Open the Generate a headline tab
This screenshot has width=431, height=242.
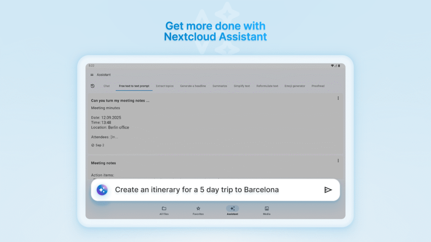[193, 86]
